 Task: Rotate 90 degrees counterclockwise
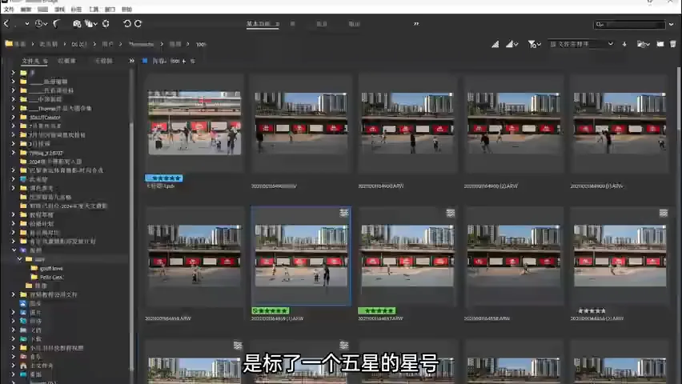127,23
